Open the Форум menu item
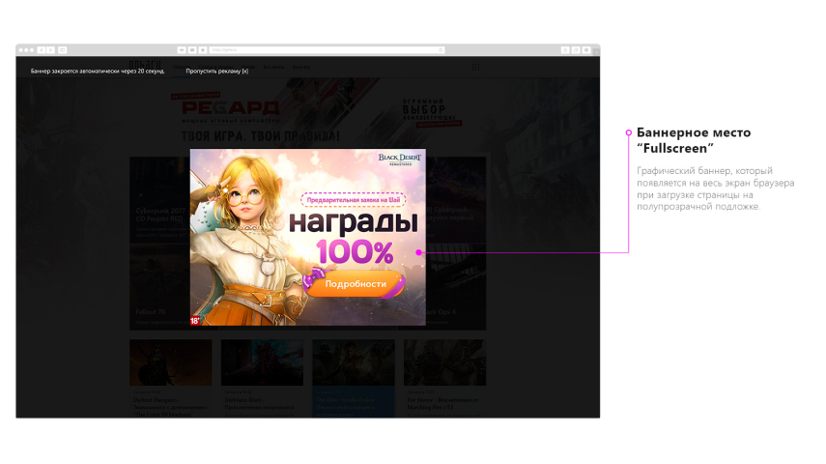Viewport: 826px width, 464px height. pos(248,67)
